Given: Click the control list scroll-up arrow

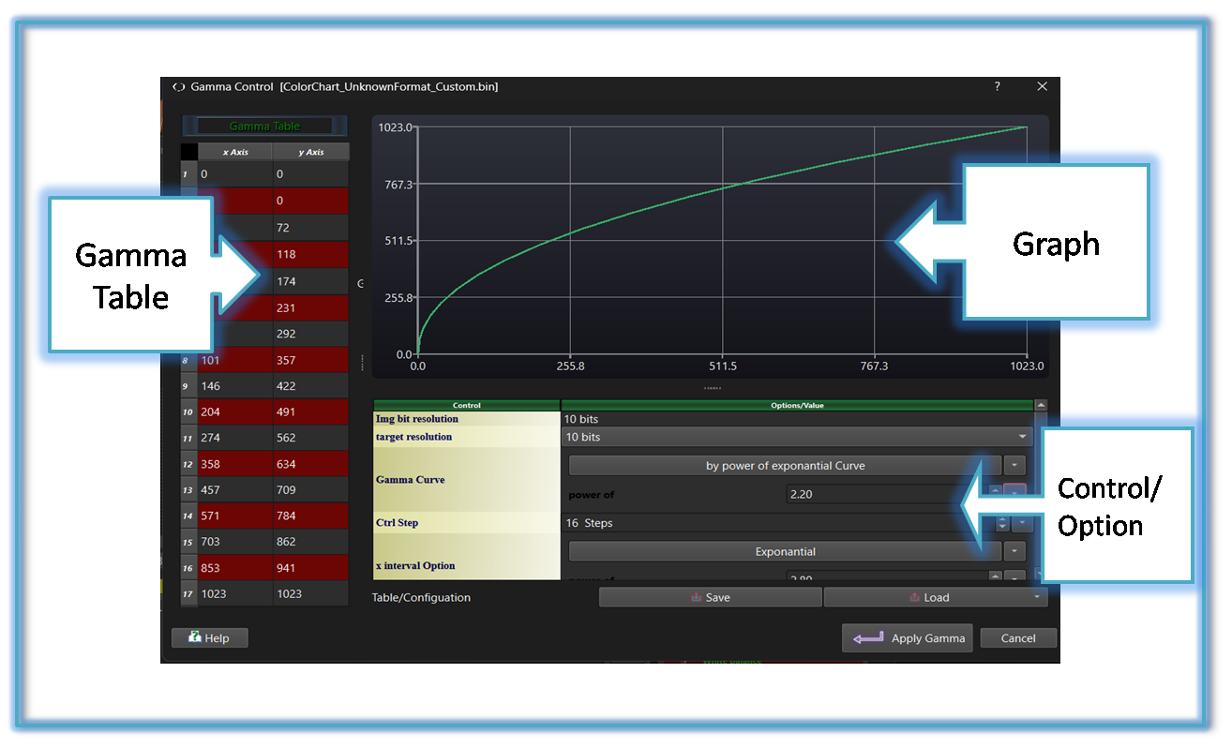Looking at the screenshot, I should (x=1041, y=405).
